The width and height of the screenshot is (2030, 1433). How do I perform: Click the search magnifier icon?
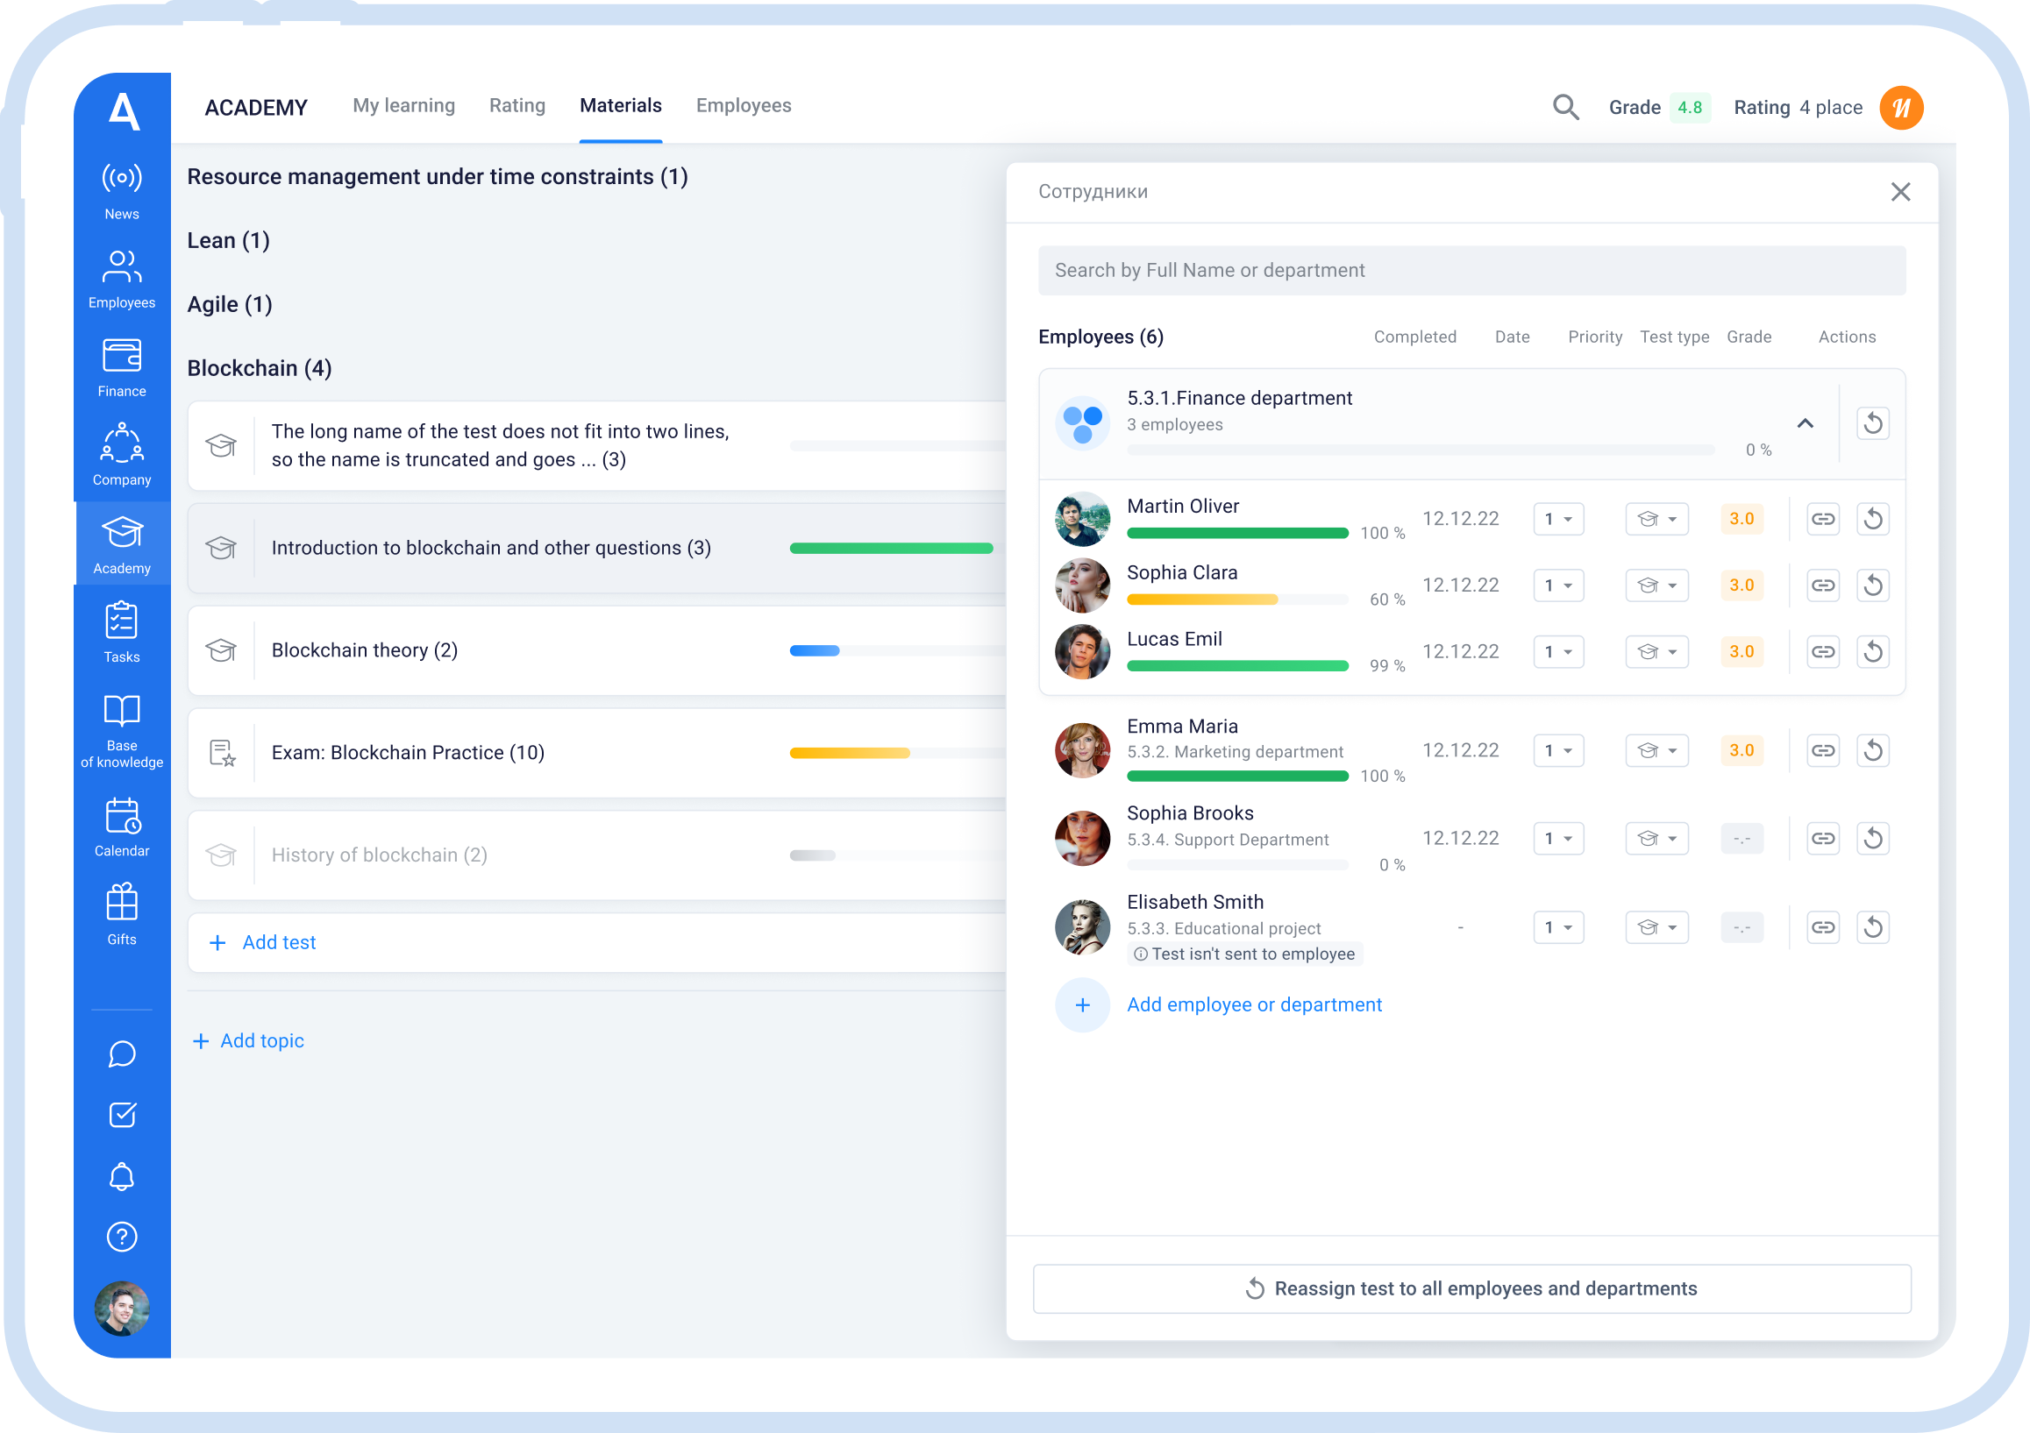[1565, 108]
